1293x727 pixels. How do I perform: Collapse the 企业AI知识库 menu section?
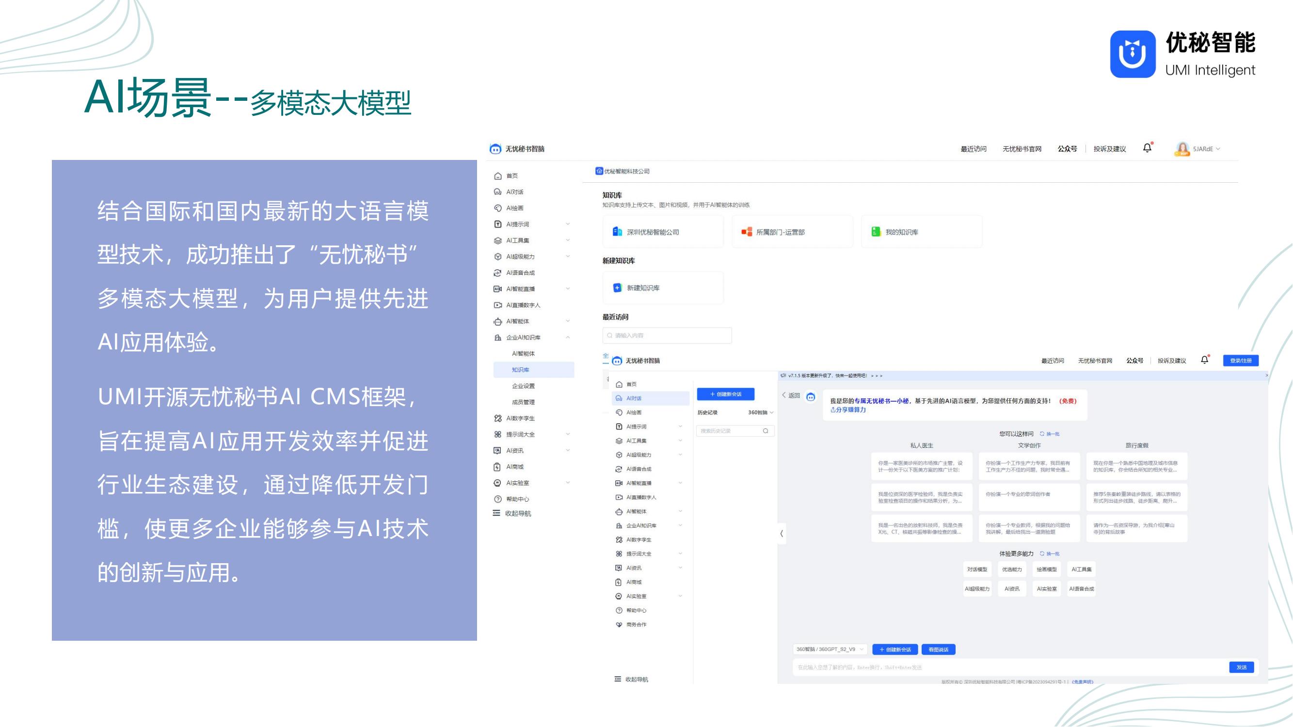pyautogui.click(x=568, y=337)
